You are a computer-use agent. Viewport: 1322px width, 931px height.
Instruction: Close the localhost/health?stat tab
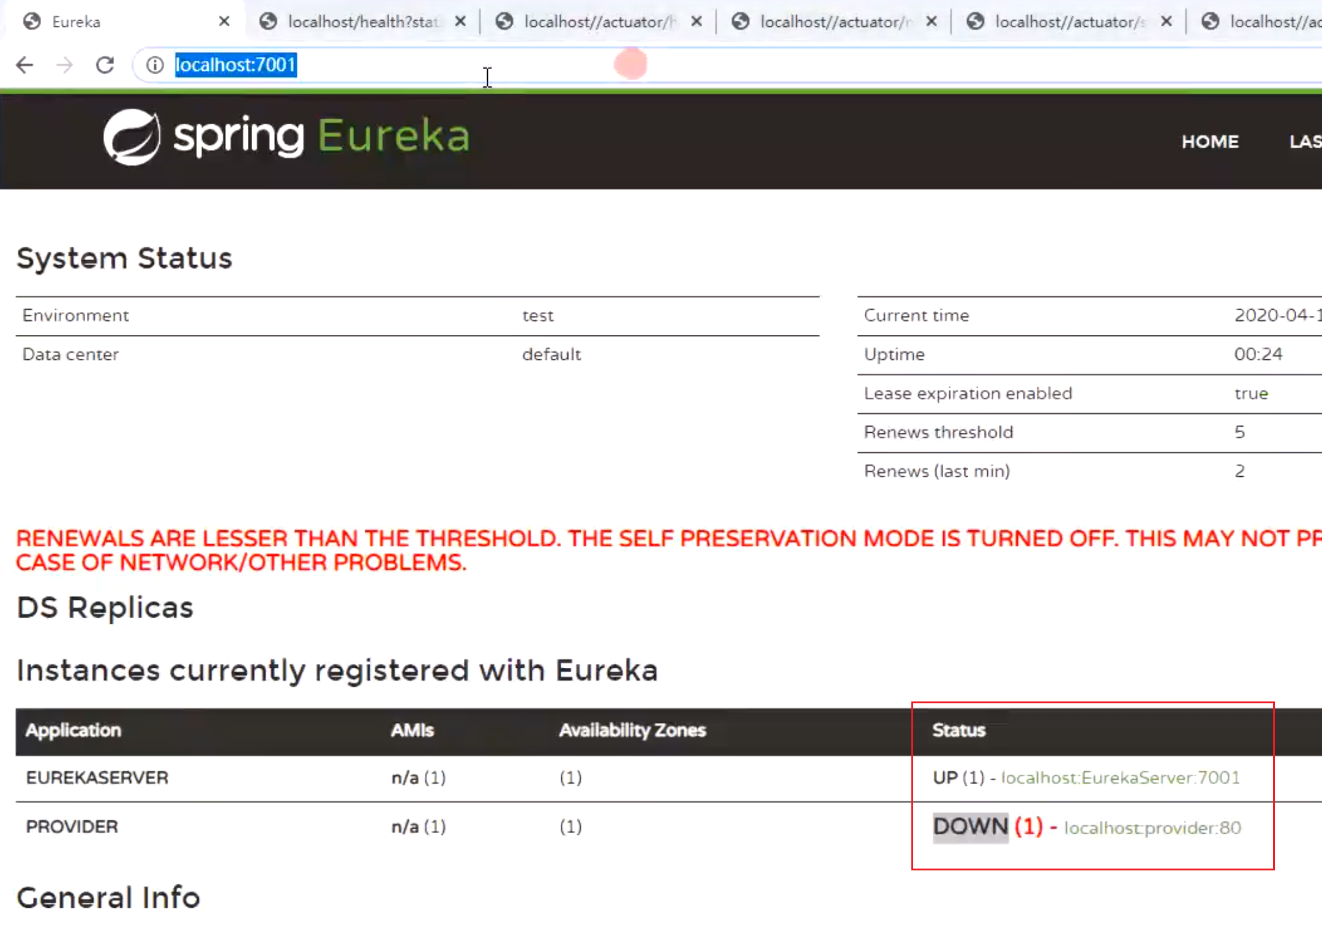point(460,21)
